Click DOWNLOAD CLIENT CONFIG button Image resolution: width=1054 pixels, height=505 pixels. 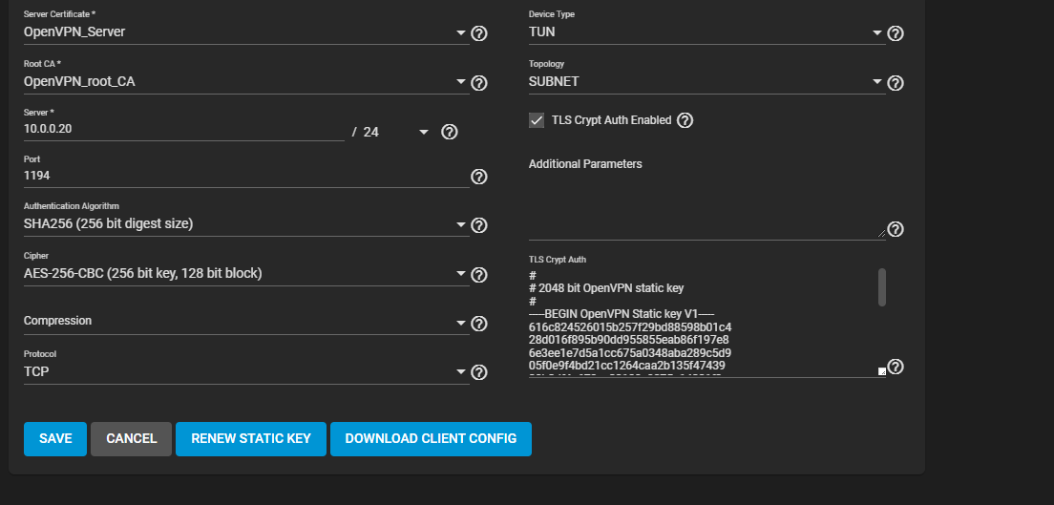(x=431, y=439)
